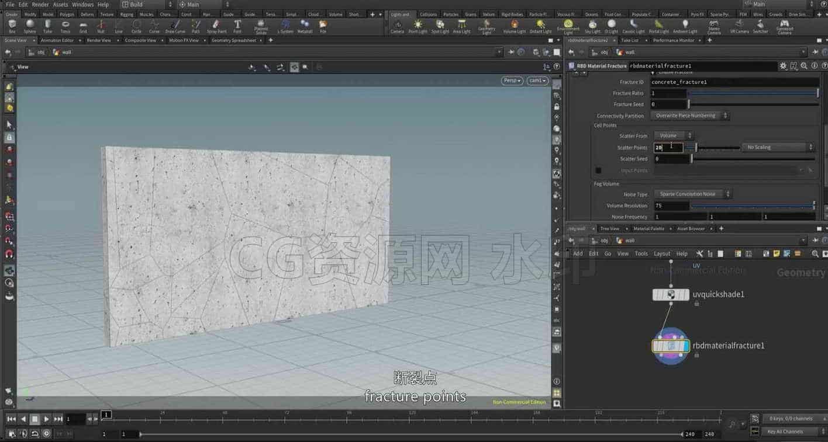Play the timeline forward
The image size is (828, 442).
pyautogui.click(x=46, y=419)
